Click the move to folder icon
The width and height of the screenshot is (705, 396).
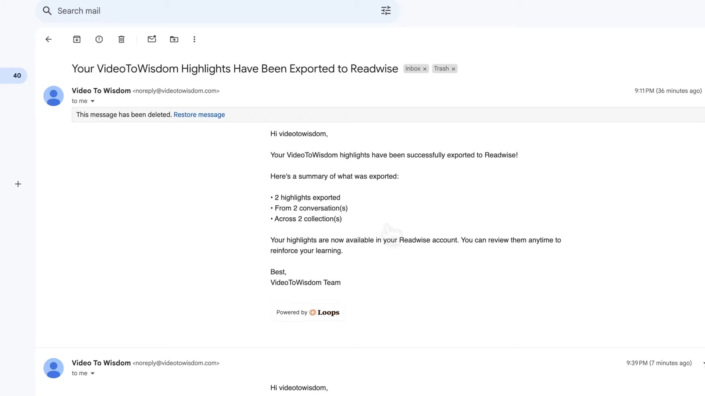(x=173, y=39)
